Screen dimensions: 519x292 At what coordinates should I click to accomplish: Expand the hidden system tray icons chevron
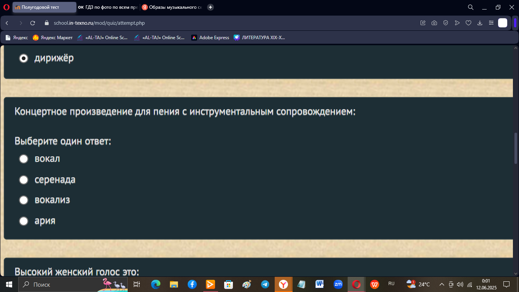[442, 284]
